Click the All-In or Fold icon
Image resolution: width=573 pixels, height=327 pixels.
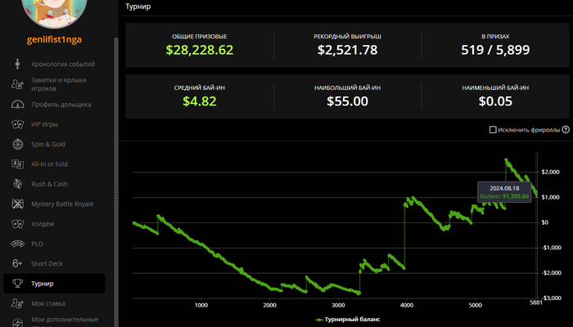pos(17,163)
